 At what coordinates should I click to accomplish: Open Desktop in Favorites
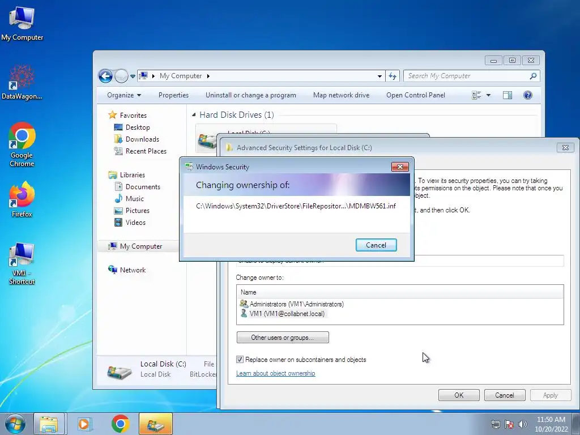(x=133, y=127)
